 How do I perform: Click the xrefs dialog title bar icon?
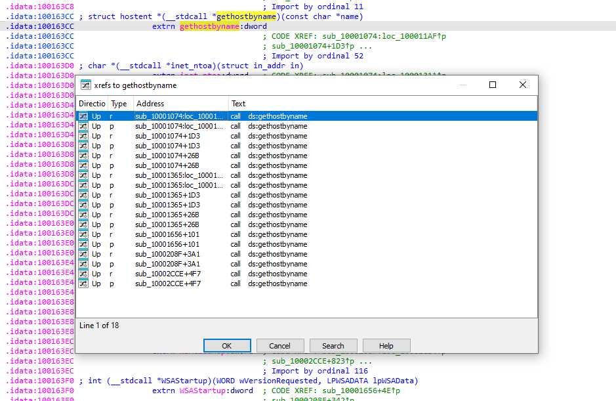point(85,85)
